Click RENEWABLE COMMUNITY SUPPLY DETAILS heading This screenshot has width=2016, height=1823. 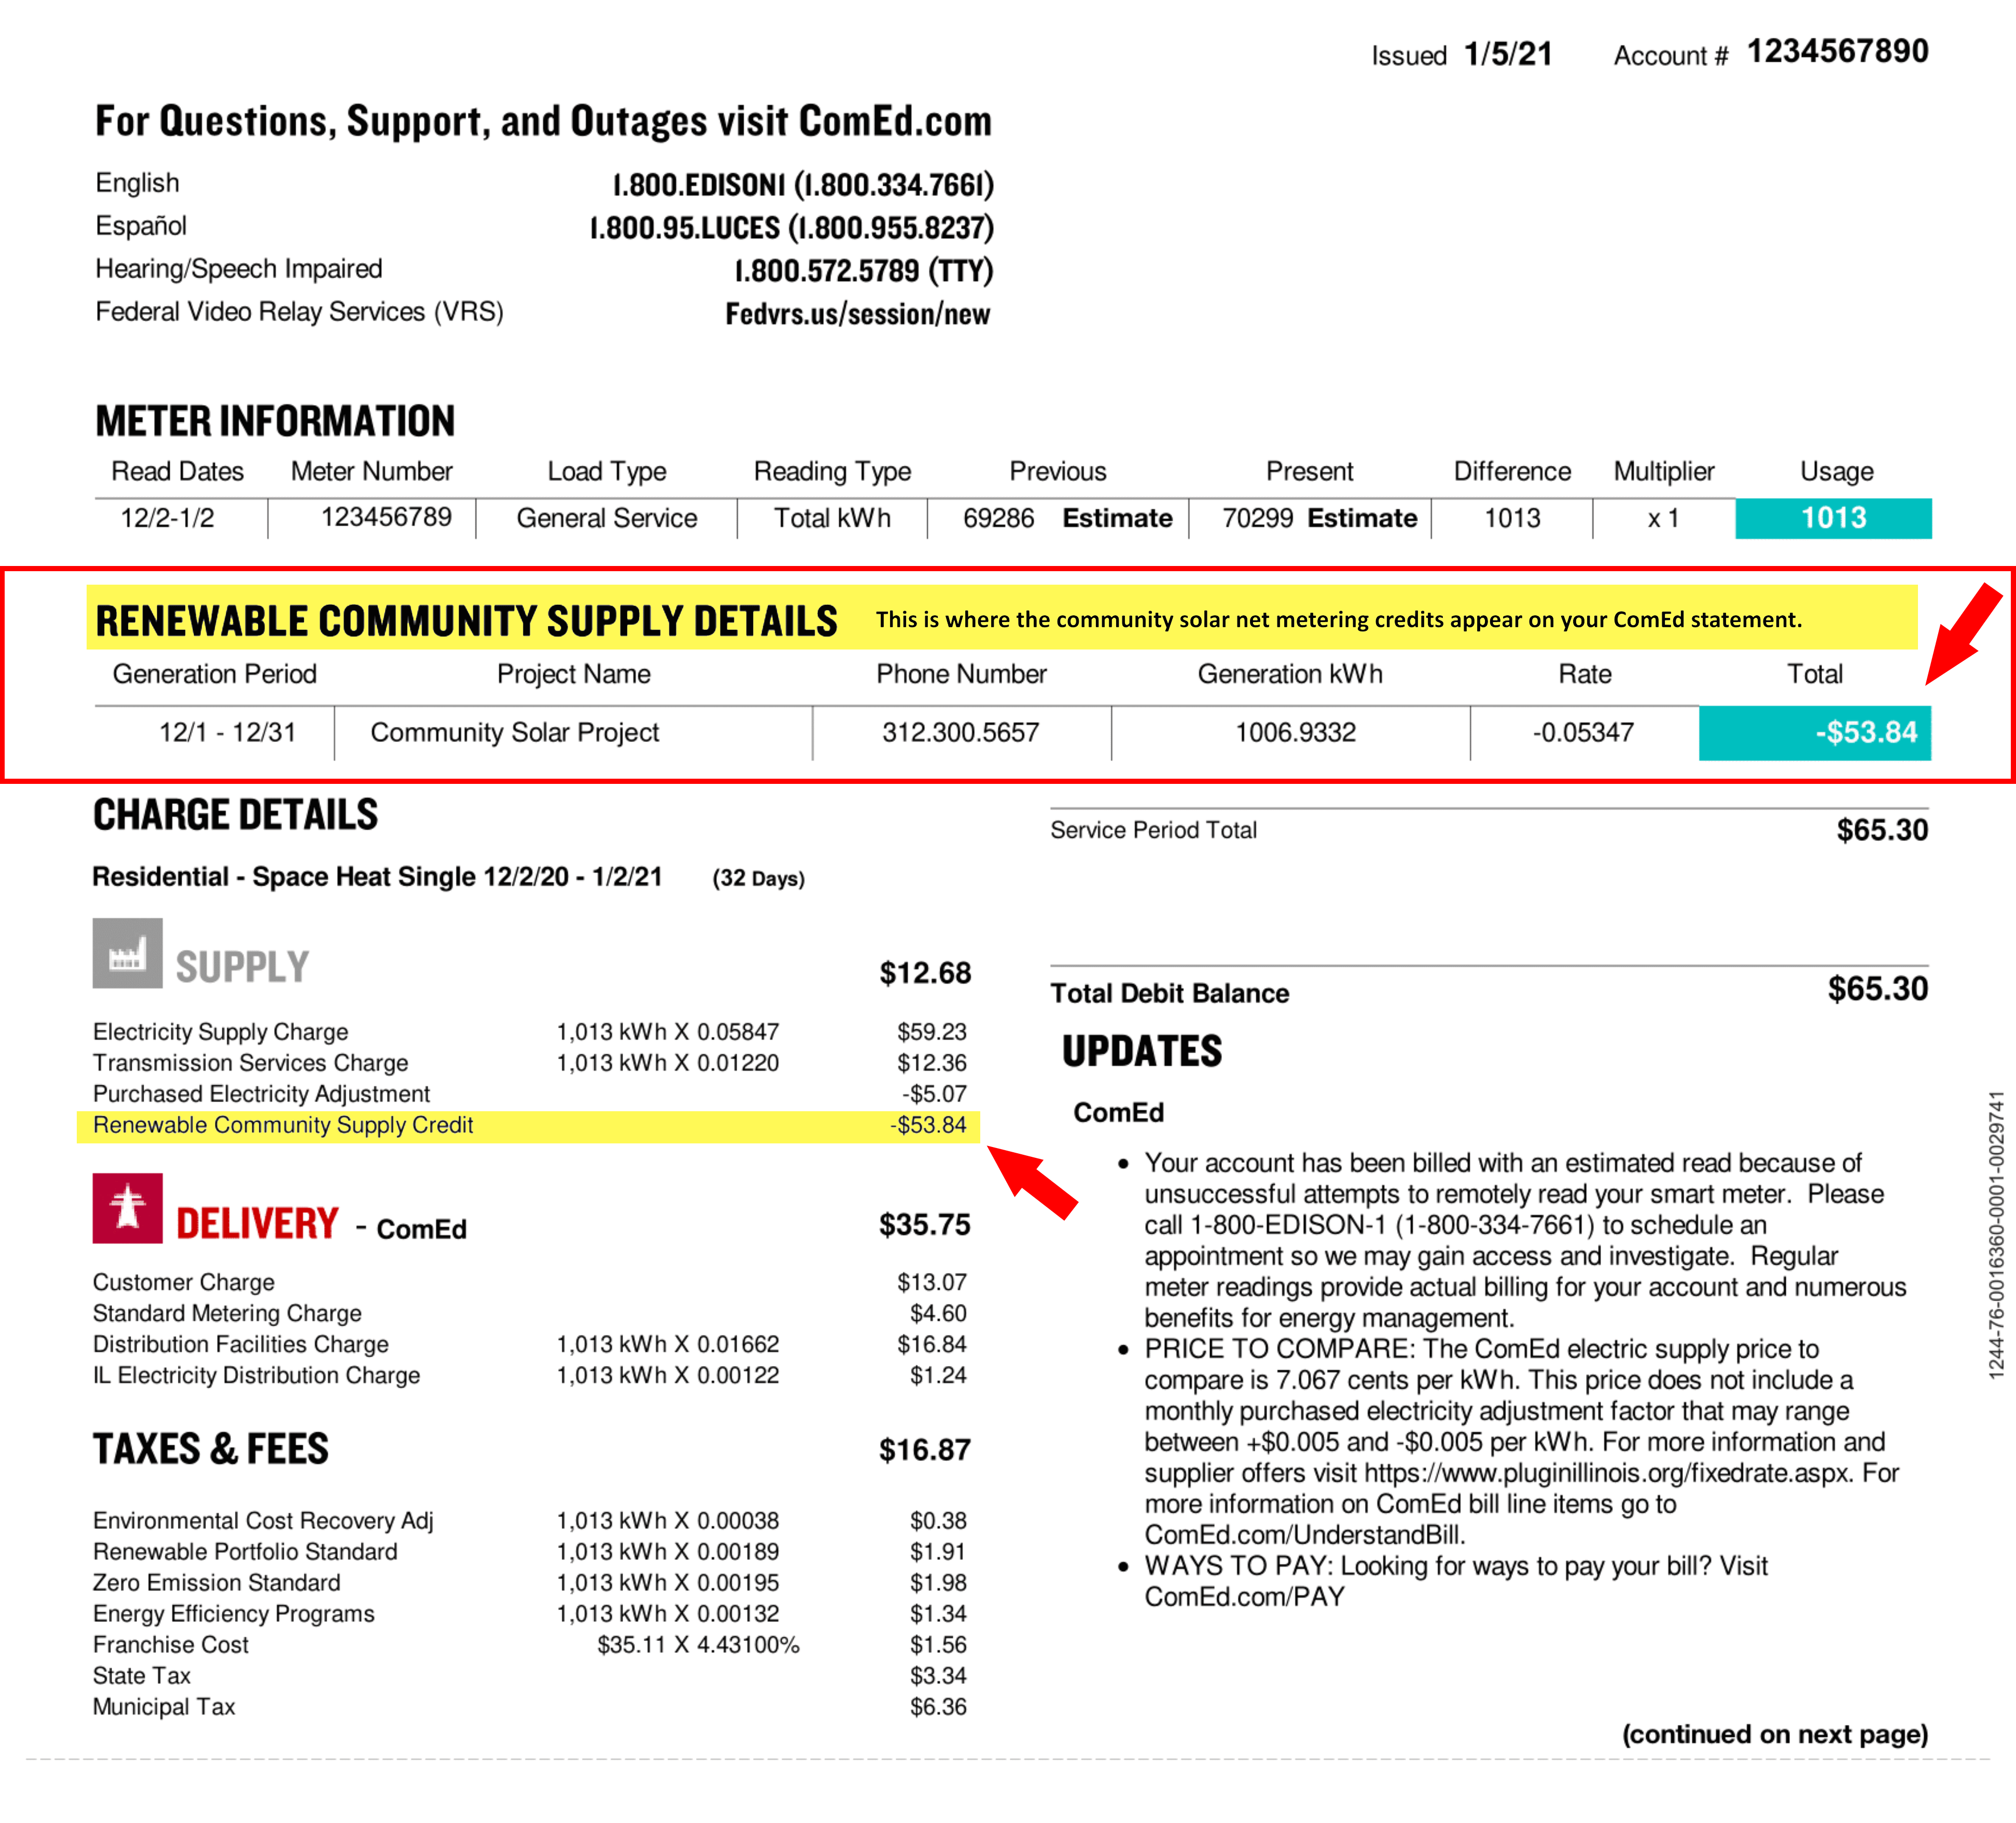click(x=466, y=621)
